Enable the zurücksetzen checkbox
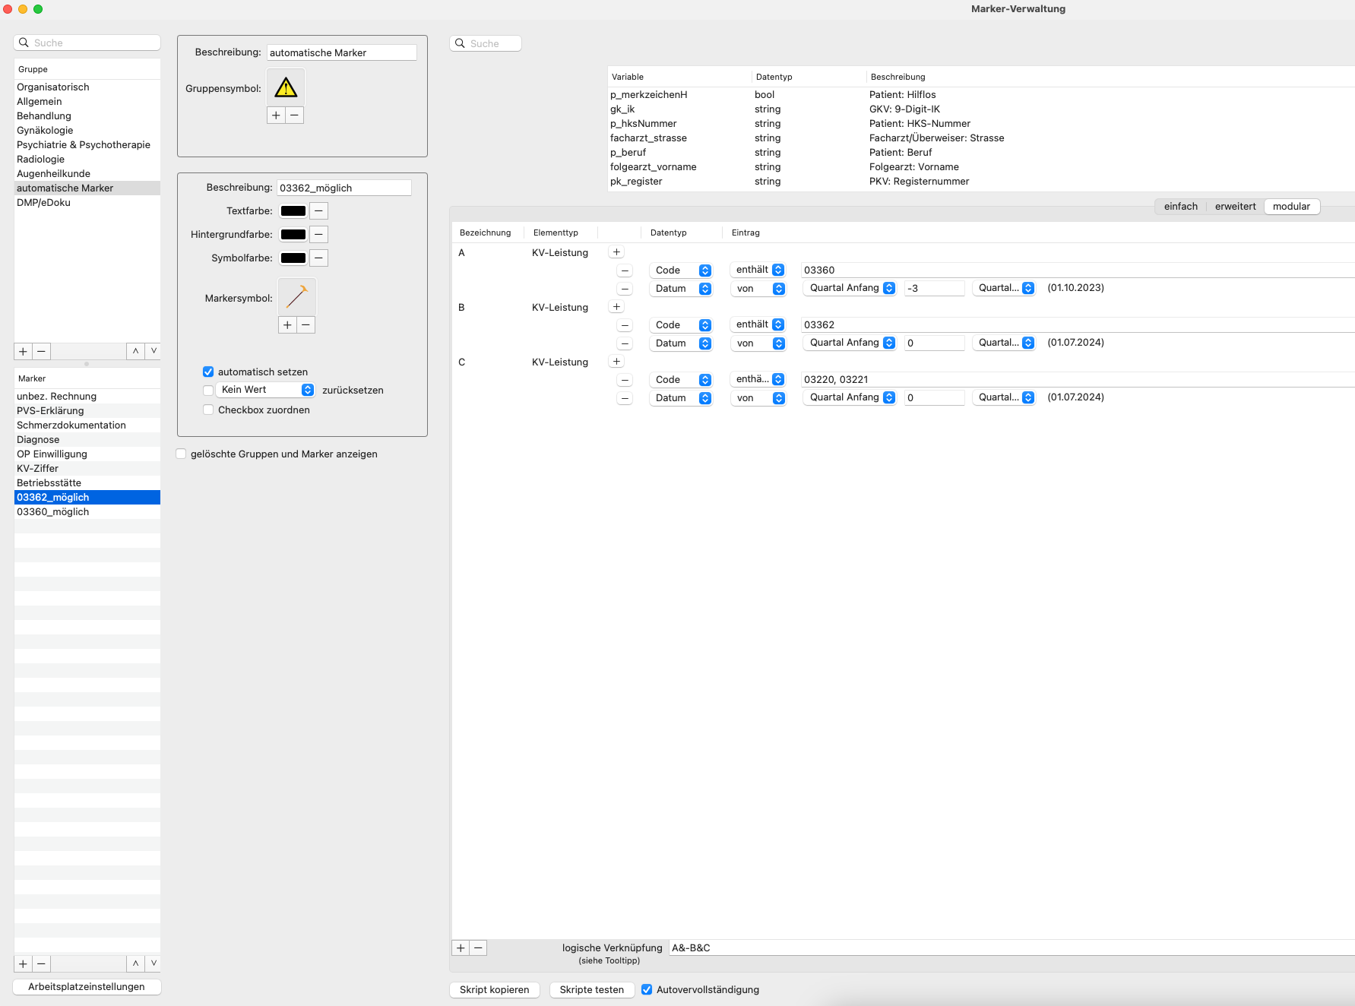The image size is (1355, 1006). pos(208,390)
